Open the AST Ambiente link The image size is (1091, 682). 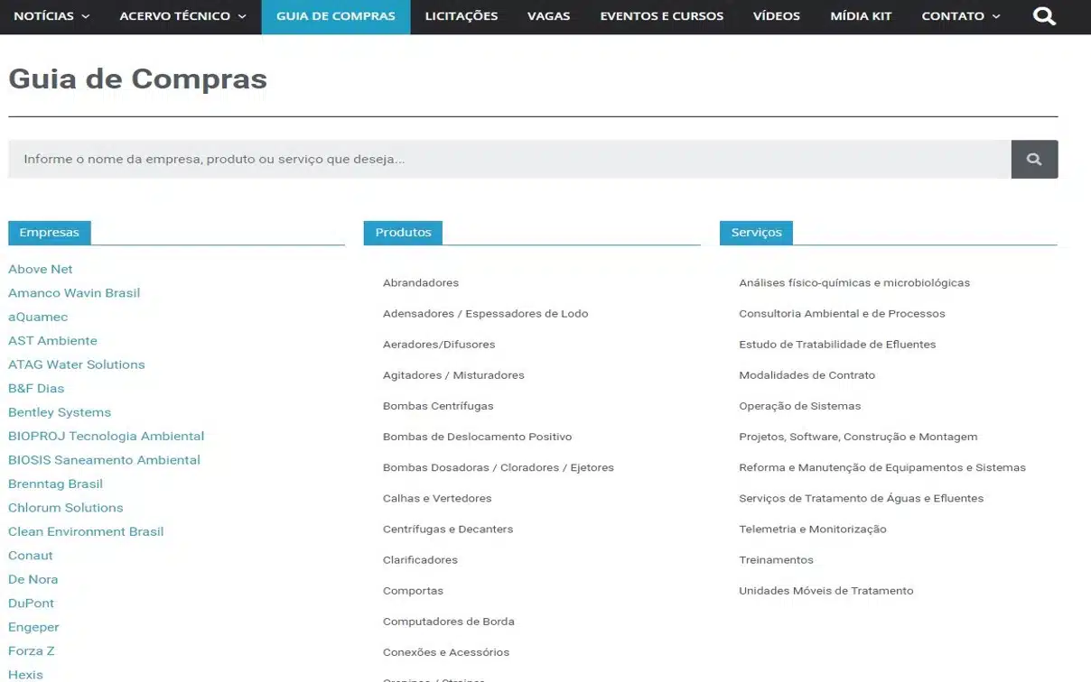pyautogui.click(x=52, y=341)
